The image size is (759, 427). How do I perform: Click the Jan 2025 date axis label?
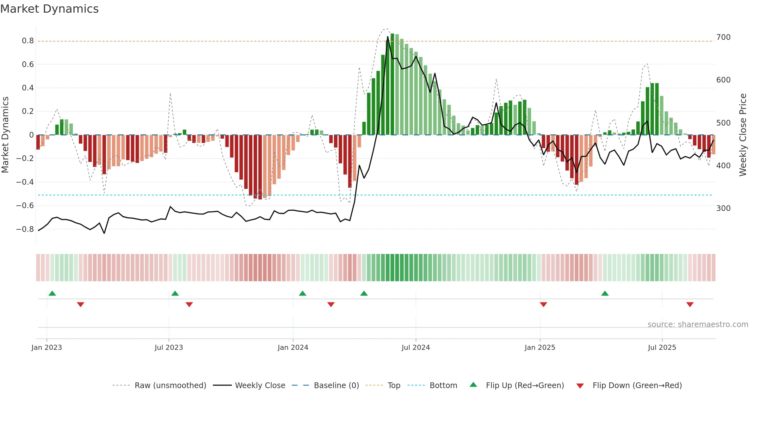pyautogui.click(x=540, y=348)
